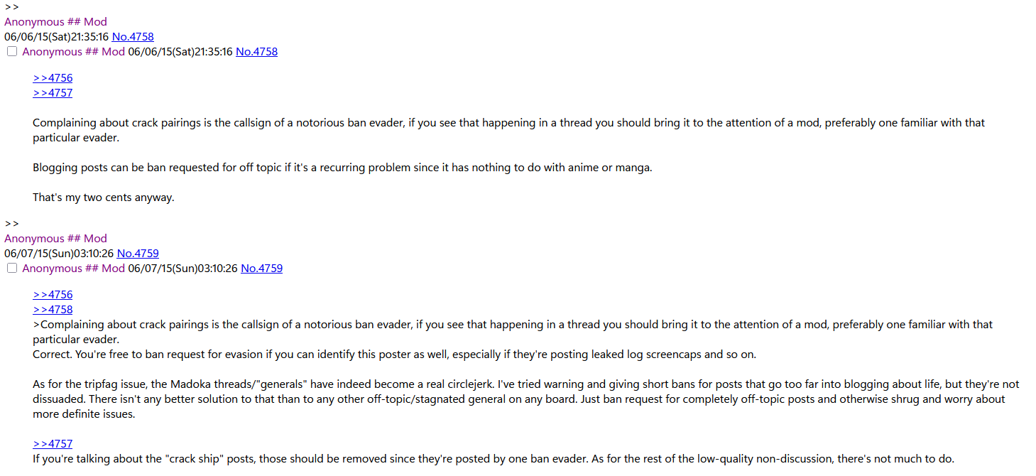
Task: Open the No.4759 link beside the checkbox
Action: tap(261, 269)
